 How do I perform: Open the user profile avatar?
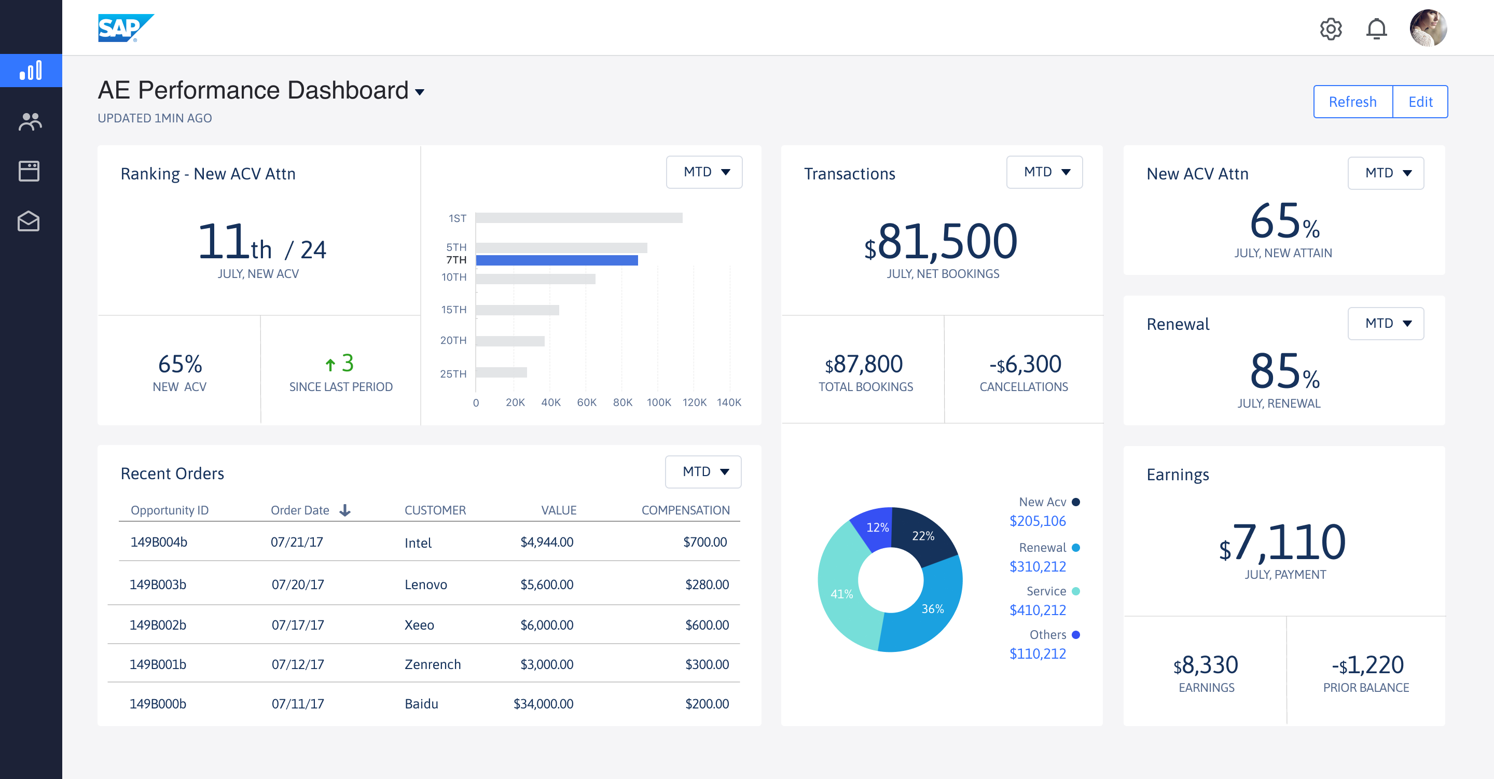tap(1428, 28)
